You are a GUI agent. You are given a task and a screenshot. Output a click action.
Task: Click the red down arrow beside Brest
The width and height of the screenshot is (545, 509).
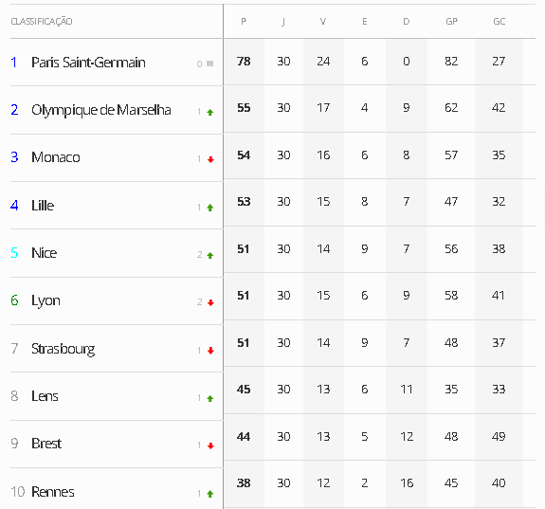(210, 445)
